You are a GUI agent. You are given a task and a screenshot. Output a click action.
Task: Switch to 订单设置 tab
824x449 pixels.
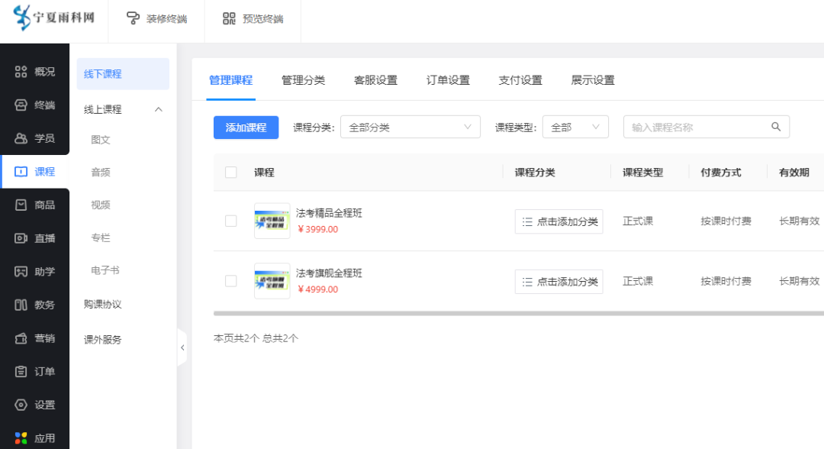448,80
